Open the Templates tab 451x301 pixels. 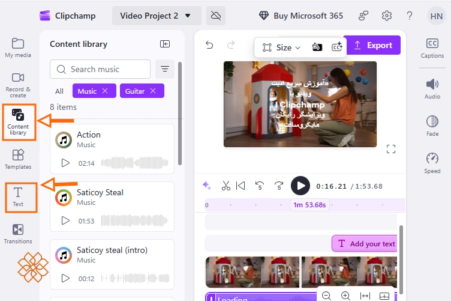pos(18,159)
